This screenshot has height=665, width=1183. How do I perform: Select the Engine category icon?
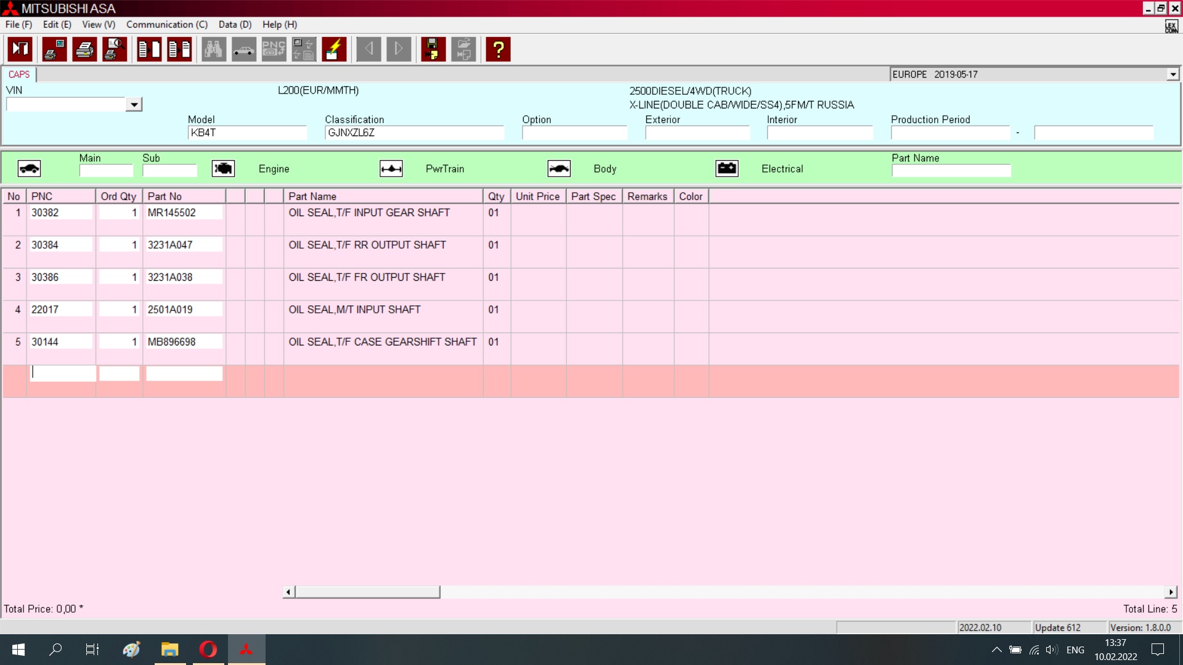point(223,169)
